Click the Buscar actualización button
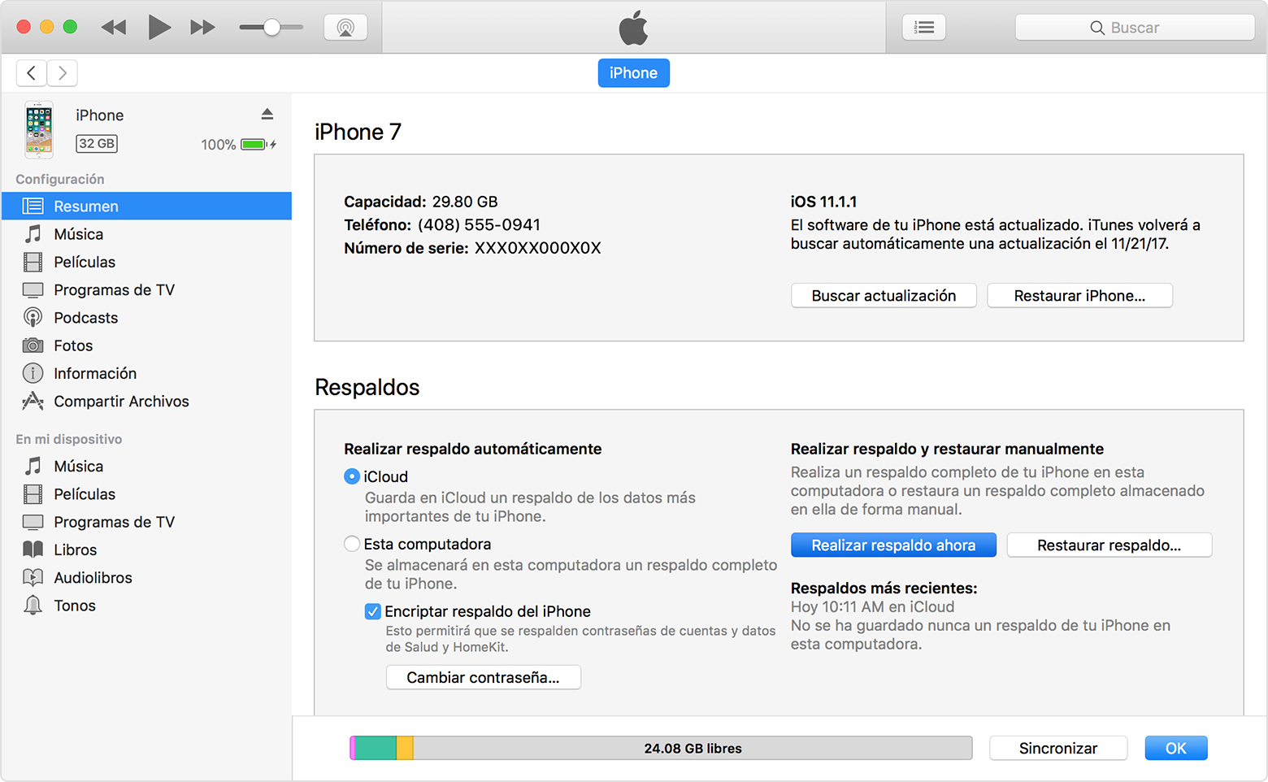This screenshot has height=782, width=1268. [884, 295]
